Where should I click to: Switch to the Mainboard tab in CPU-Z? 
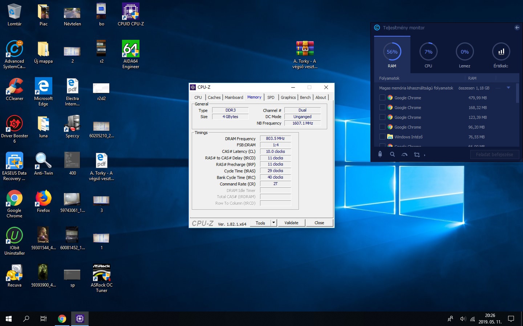(x=234, y=97)
